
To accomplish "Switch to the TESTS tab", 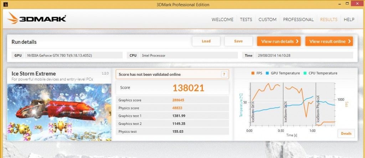I will tap(246, 20).
